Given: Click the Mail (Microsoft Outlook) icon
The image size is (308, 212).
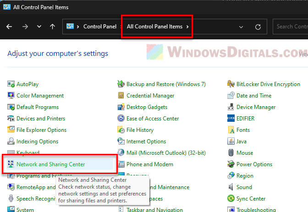Looking at the screenshot, I should click(121, 153).
